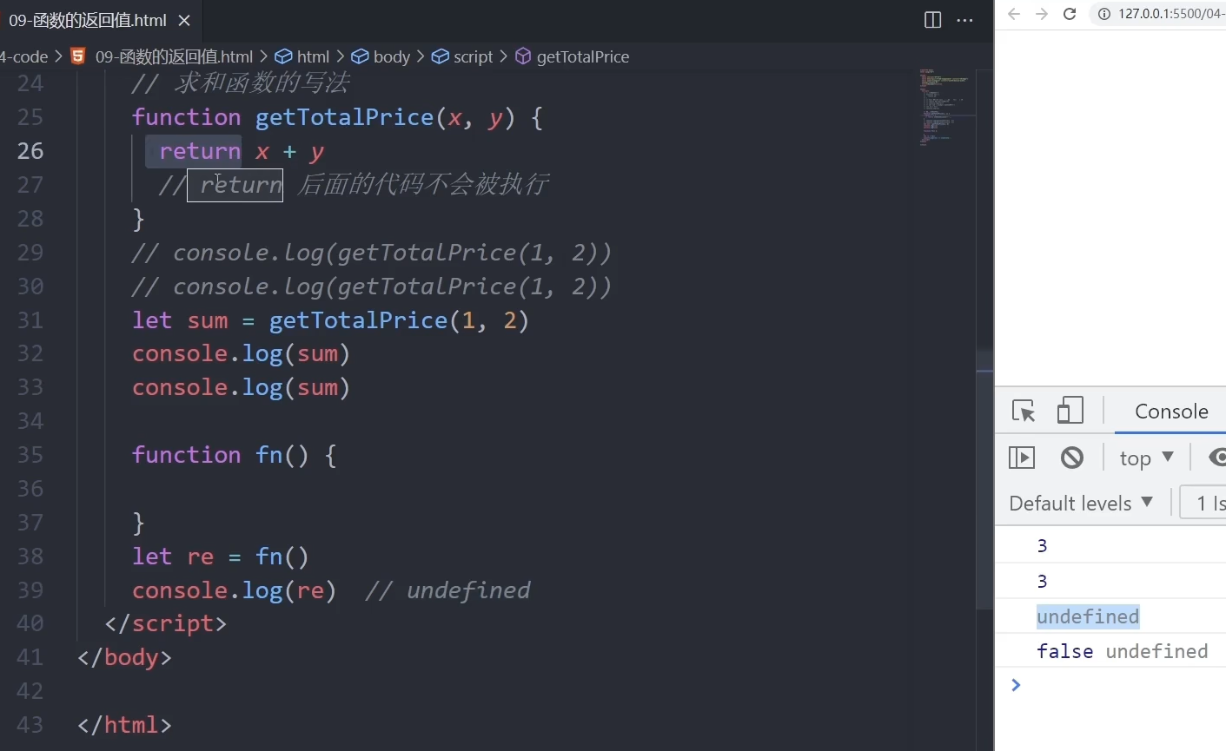Click console.log(sum) on line 33
Image resolution: width=1226 pixels, height=751 pixels.
pos(242,387)
